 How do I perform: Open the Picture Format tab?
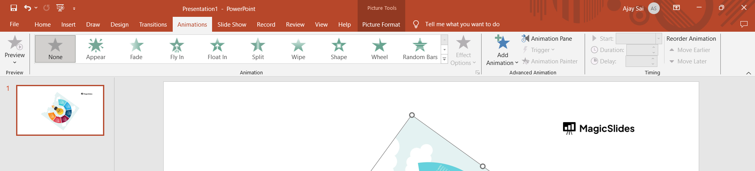381,24
